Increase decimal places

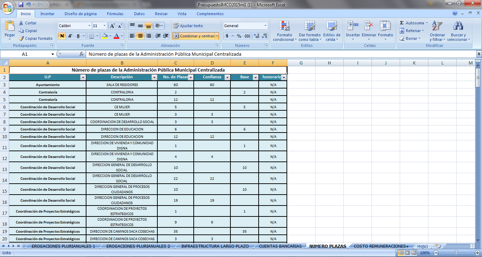coord(257,36)
